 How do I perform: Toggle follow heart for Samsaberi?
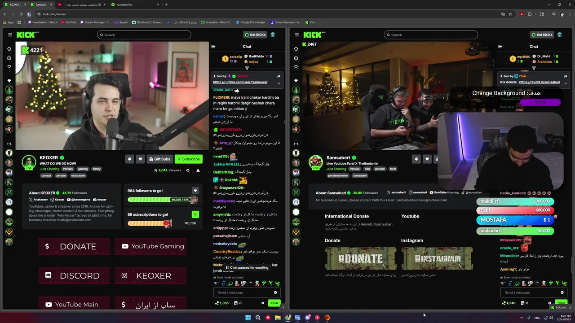coord(427,159)
